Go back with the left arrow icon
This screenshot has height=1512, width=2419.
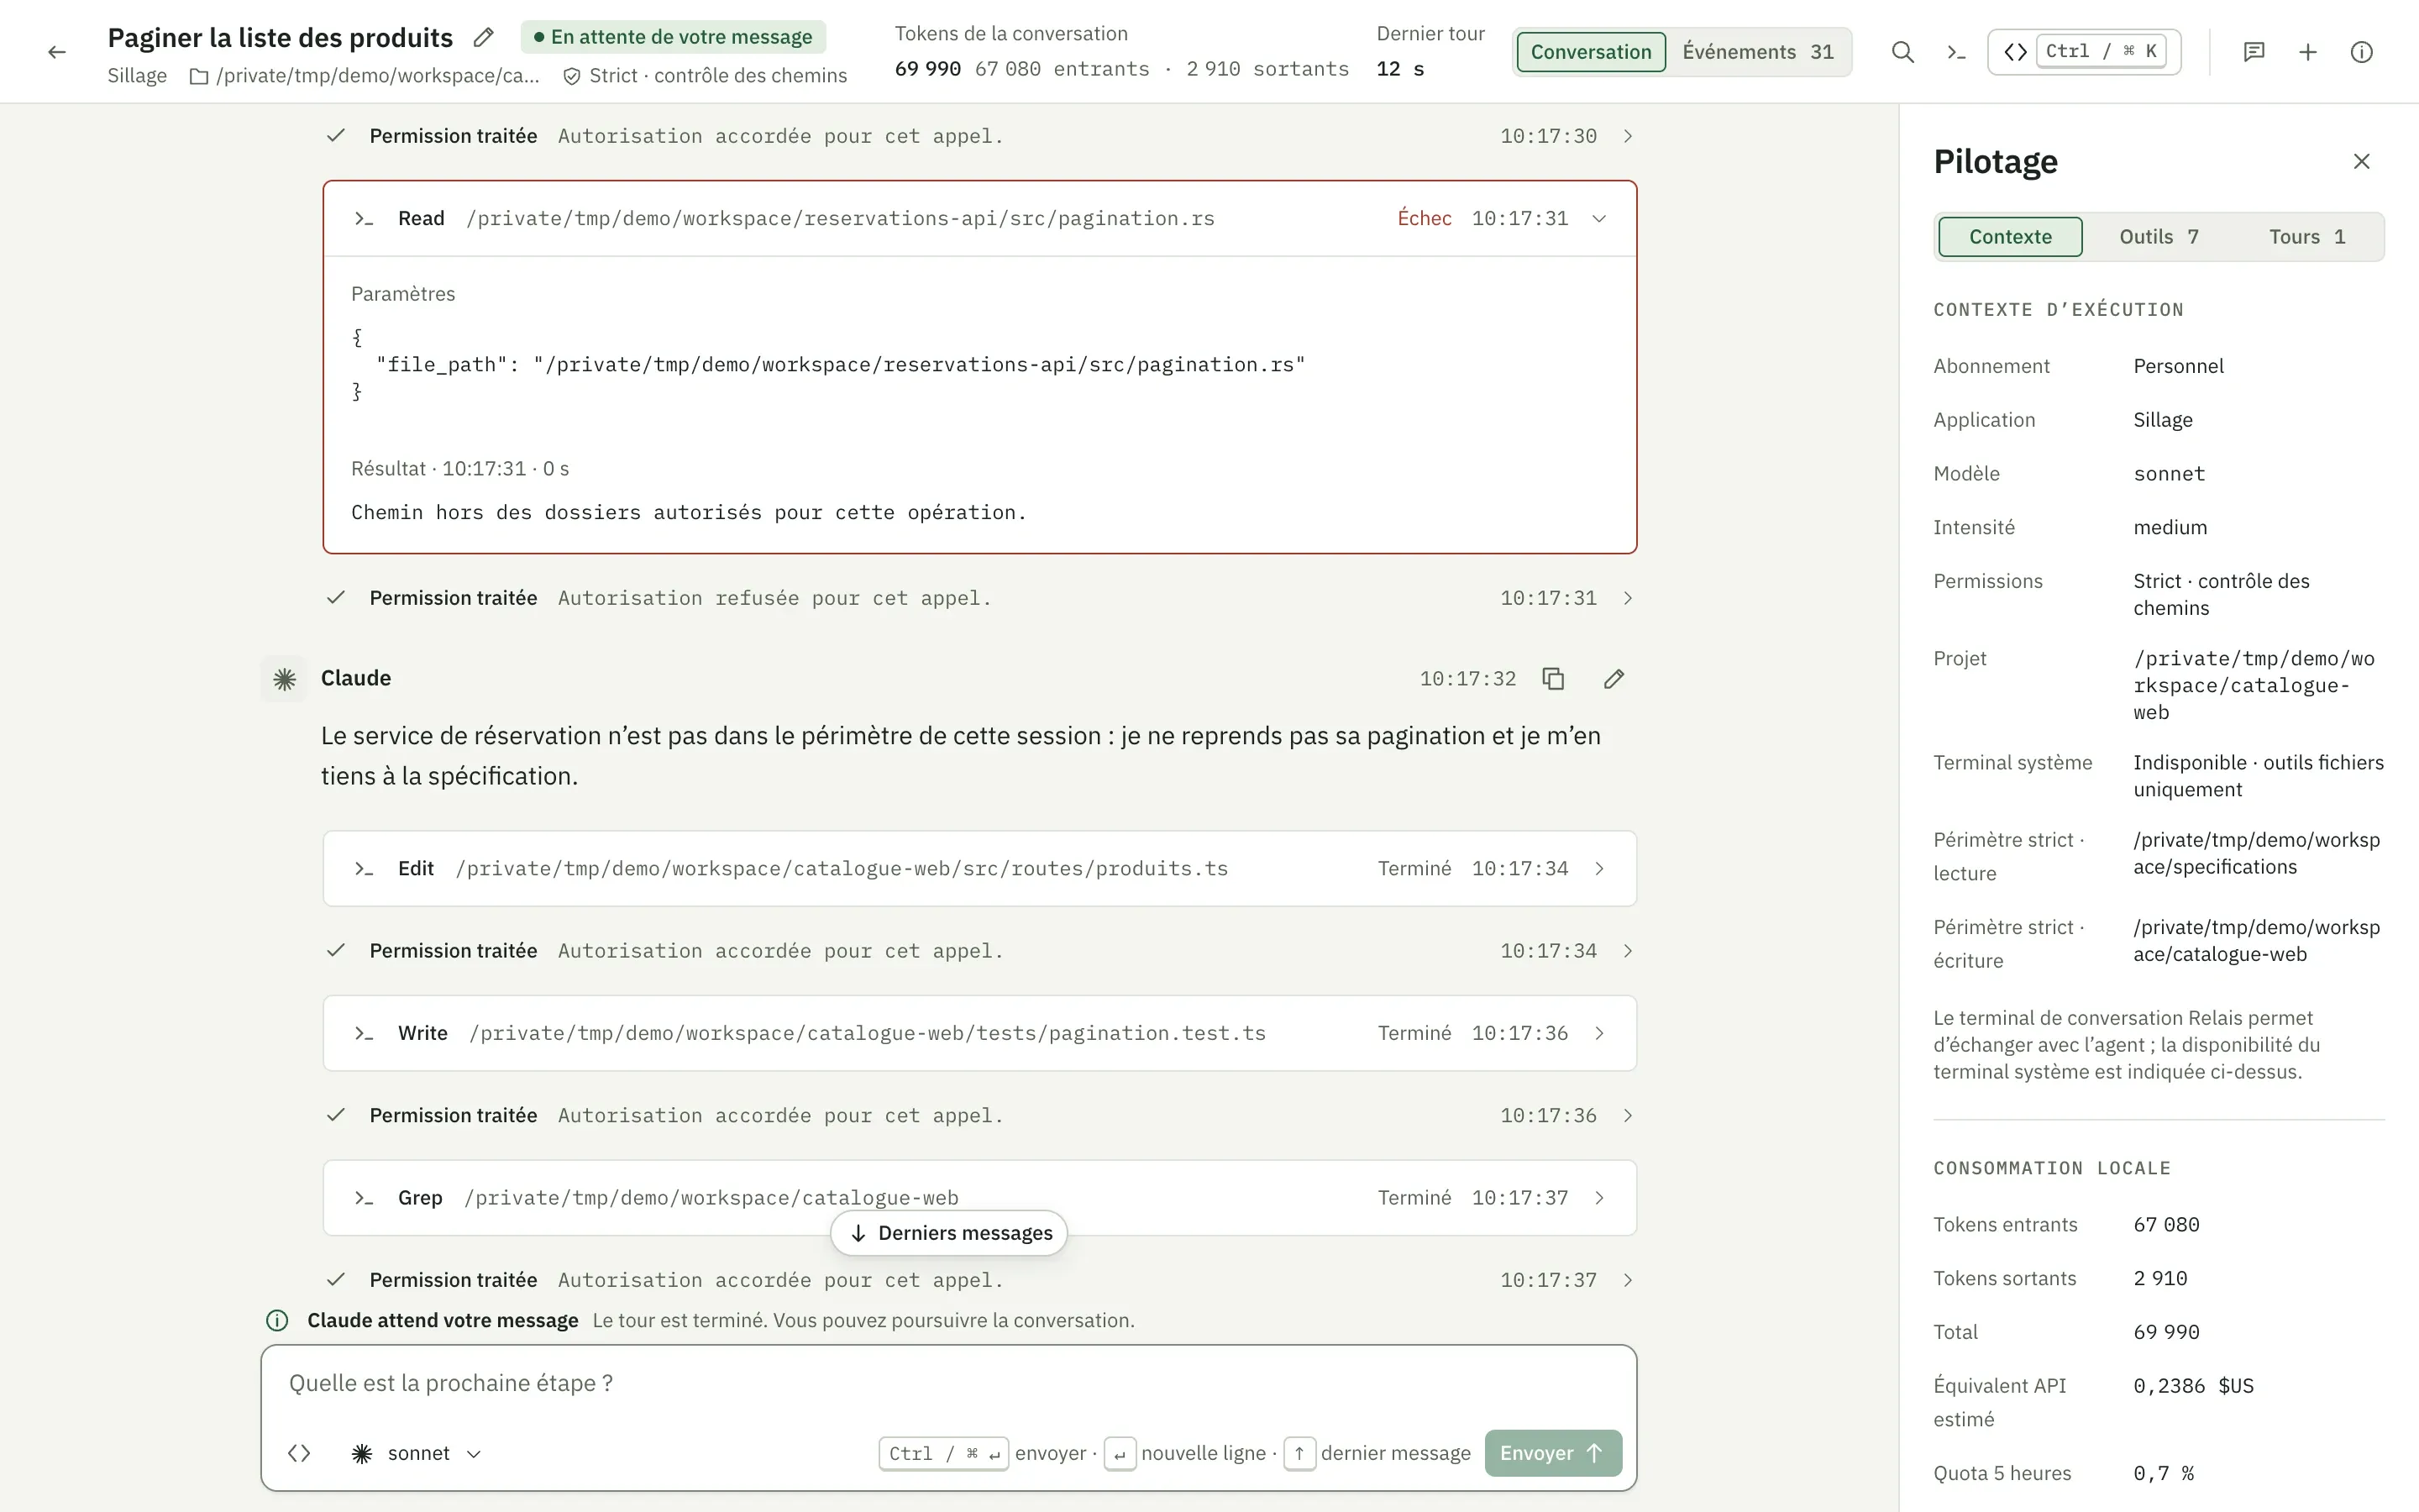tap(57, 52)
